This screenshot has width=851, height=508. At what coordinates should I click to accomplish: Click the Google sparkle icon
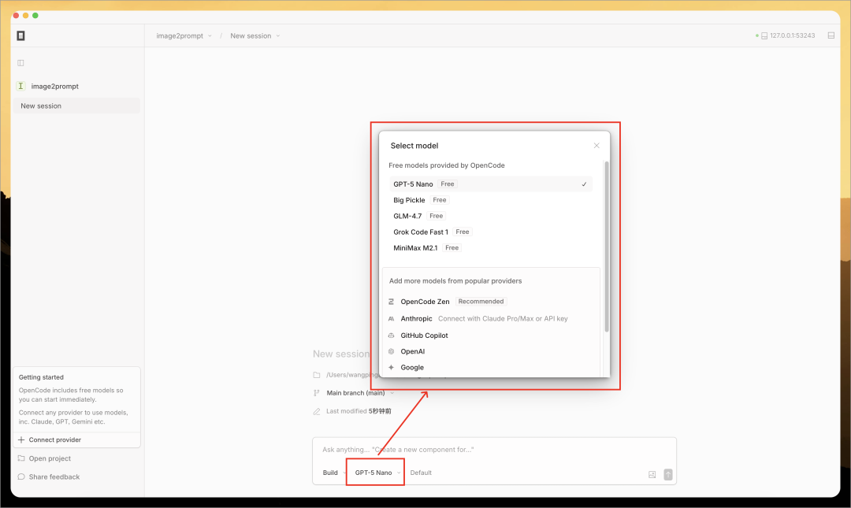[392, 368]
